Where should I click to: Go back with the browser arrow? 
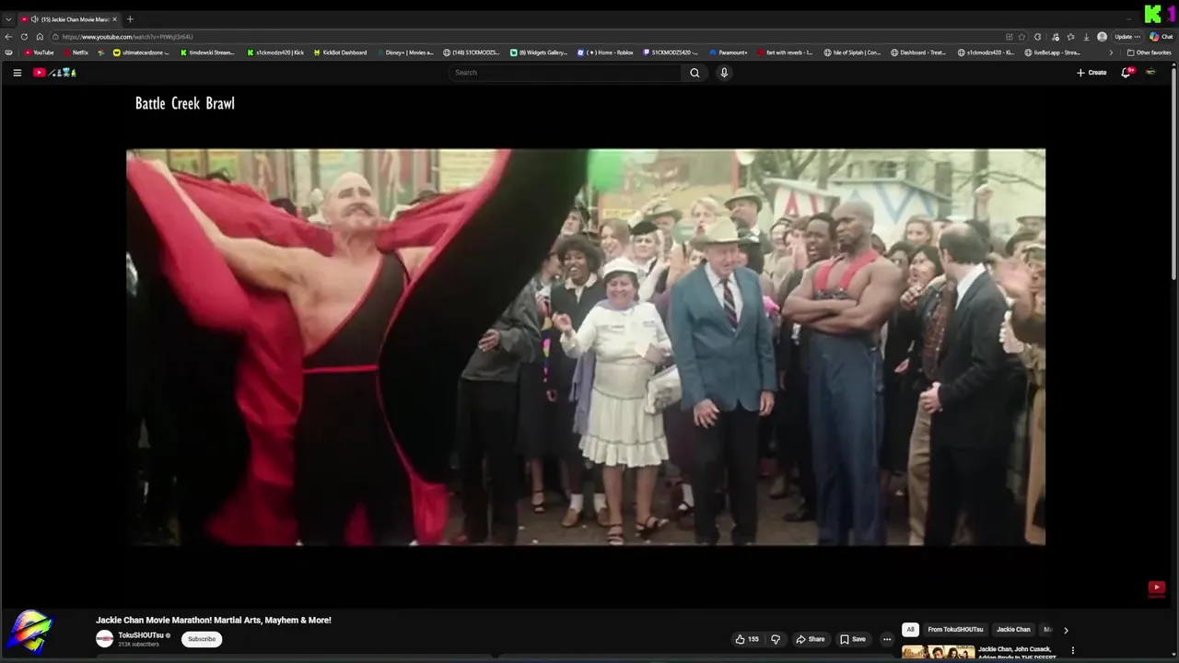click(x=8, y=37)
